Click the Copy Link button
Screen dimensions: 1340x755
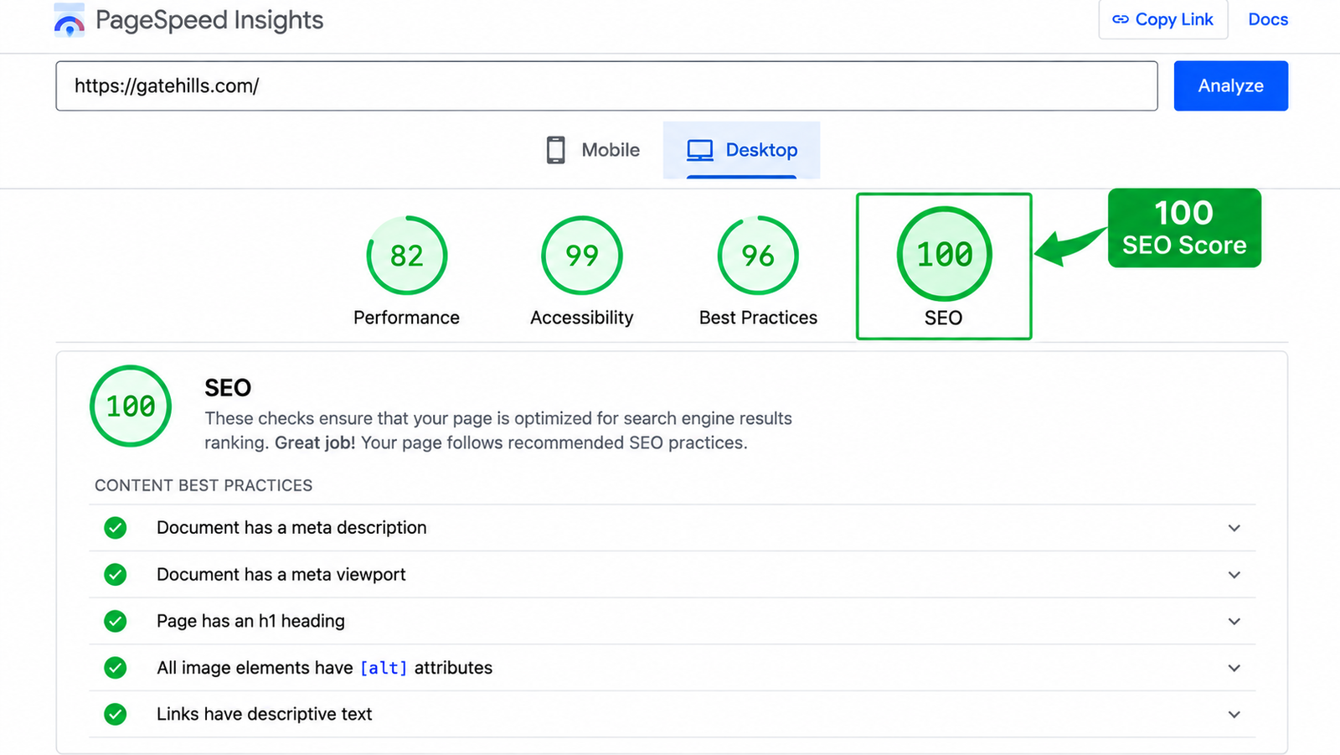click(x=1163, y=19)
